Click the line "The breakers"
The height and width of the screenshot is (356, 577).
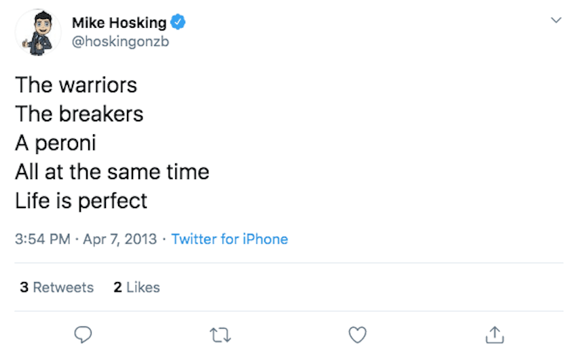click(x=79, y=114)
